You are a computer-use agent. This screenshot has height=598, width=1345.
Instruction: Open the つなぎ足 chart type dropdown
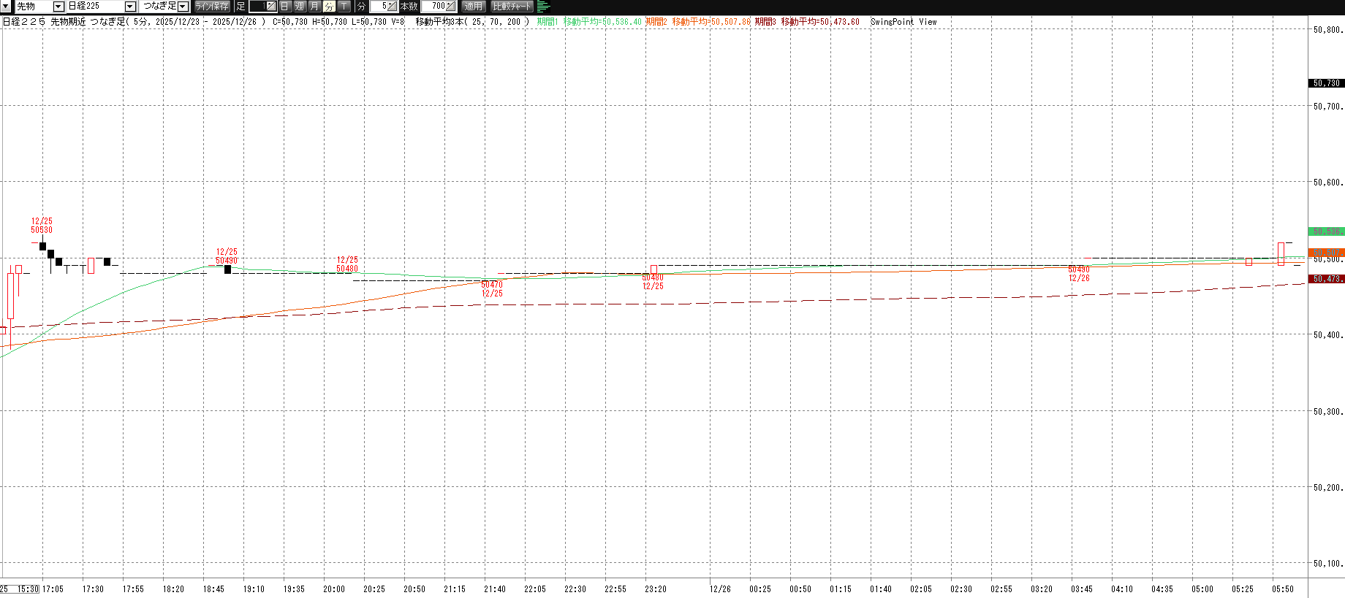click(183, 7)
